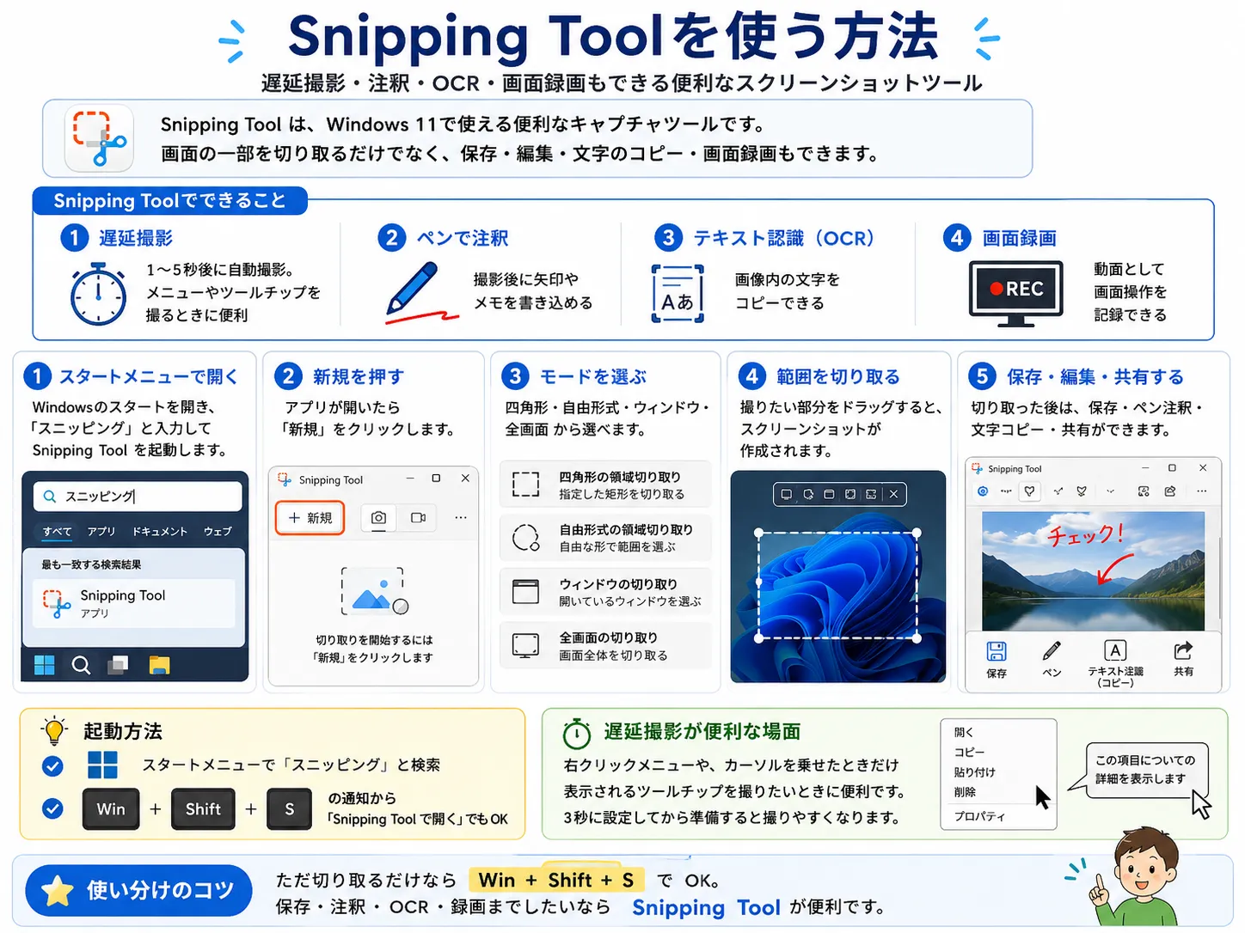Click the 共有 share arrow icon in the bottom bar

pyautogui.click(x=1184, y=650)
